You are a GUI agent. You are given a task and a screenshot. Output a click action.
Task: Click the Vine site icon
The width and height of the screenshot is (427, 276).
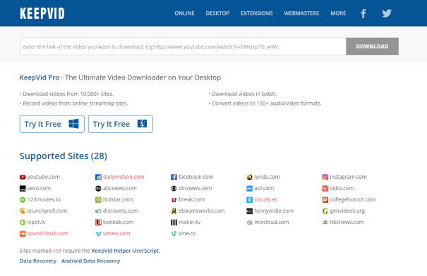[x=174, y=234]
